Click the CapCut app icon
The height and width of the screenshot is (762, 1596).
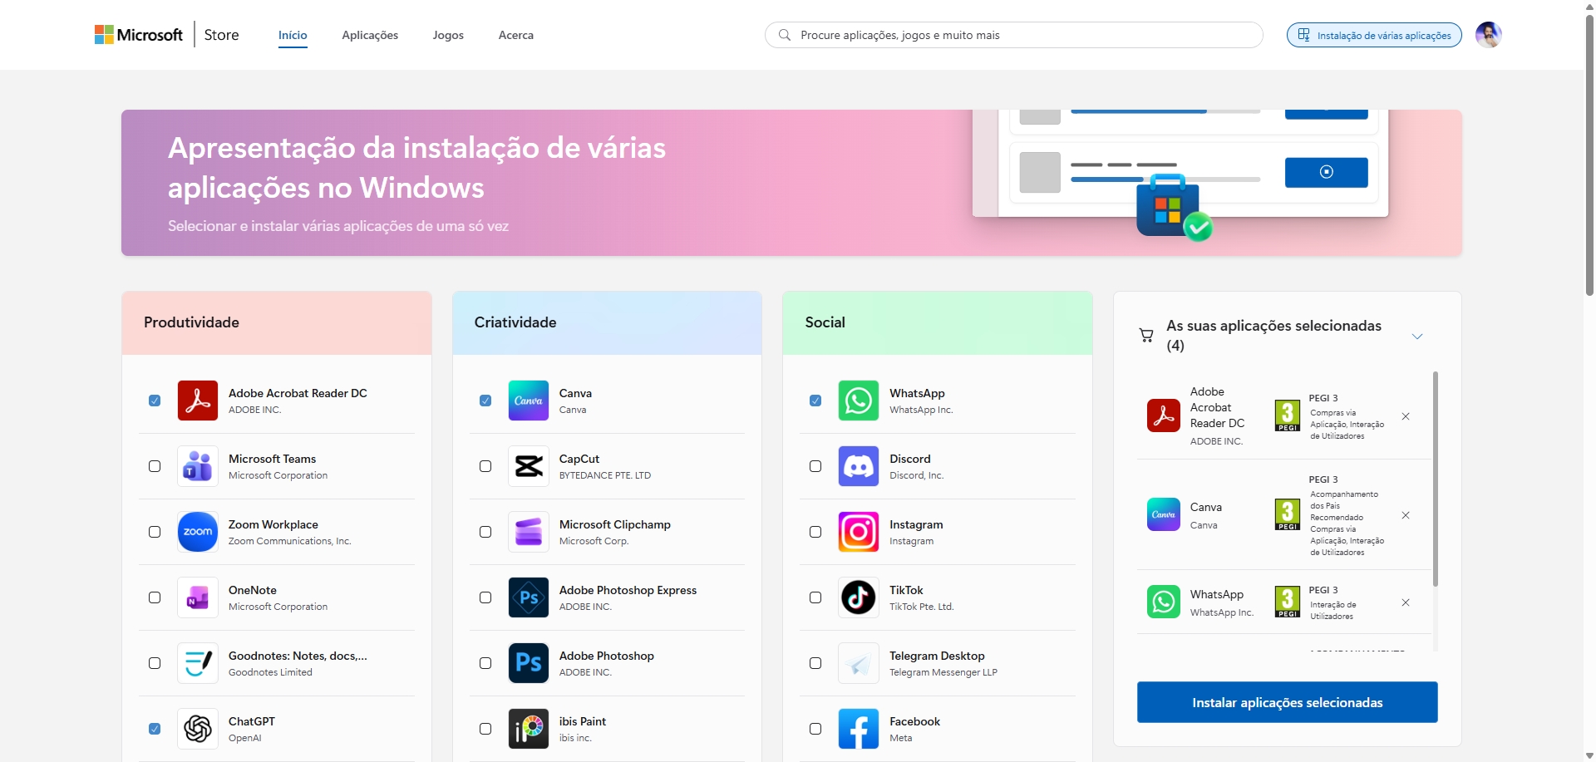click(528, 466)
